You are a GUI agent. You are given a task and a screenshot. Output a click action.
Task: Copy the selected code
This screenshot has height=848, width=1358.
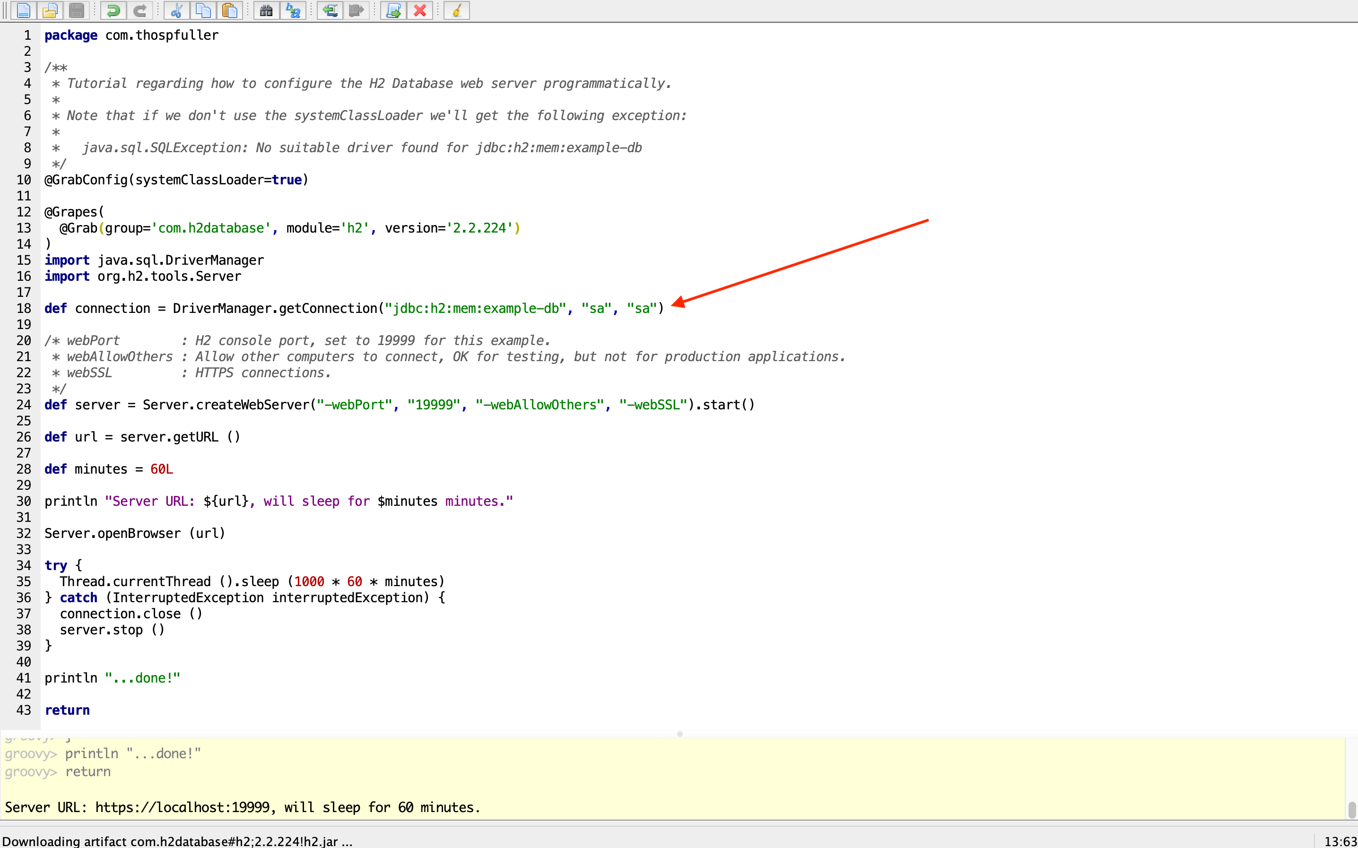coord(203,10)
